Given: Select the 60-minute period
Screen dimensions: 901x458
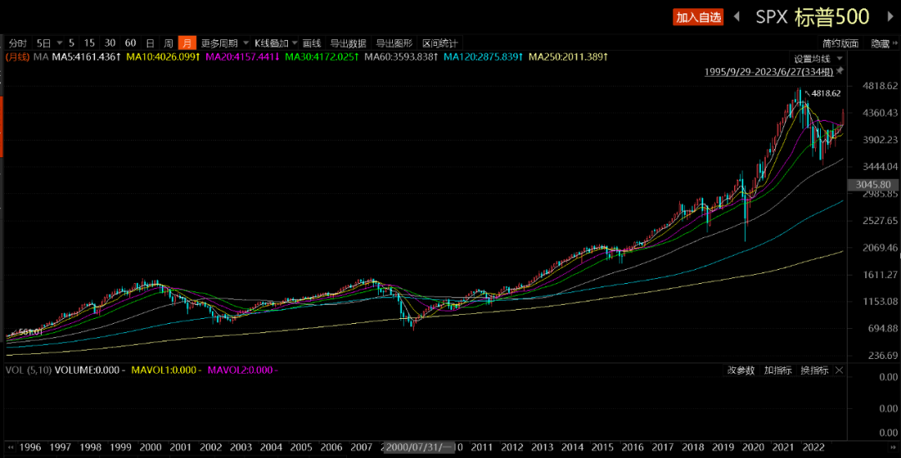Looking at the screenshot, I should coord(130,43).
